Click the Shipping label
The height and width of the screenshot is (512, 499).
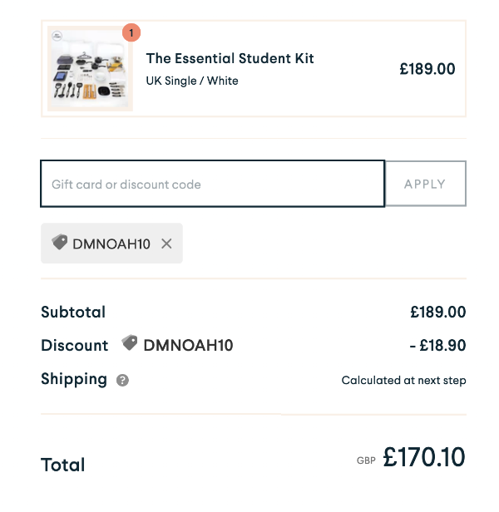click(x=74, y=379)
